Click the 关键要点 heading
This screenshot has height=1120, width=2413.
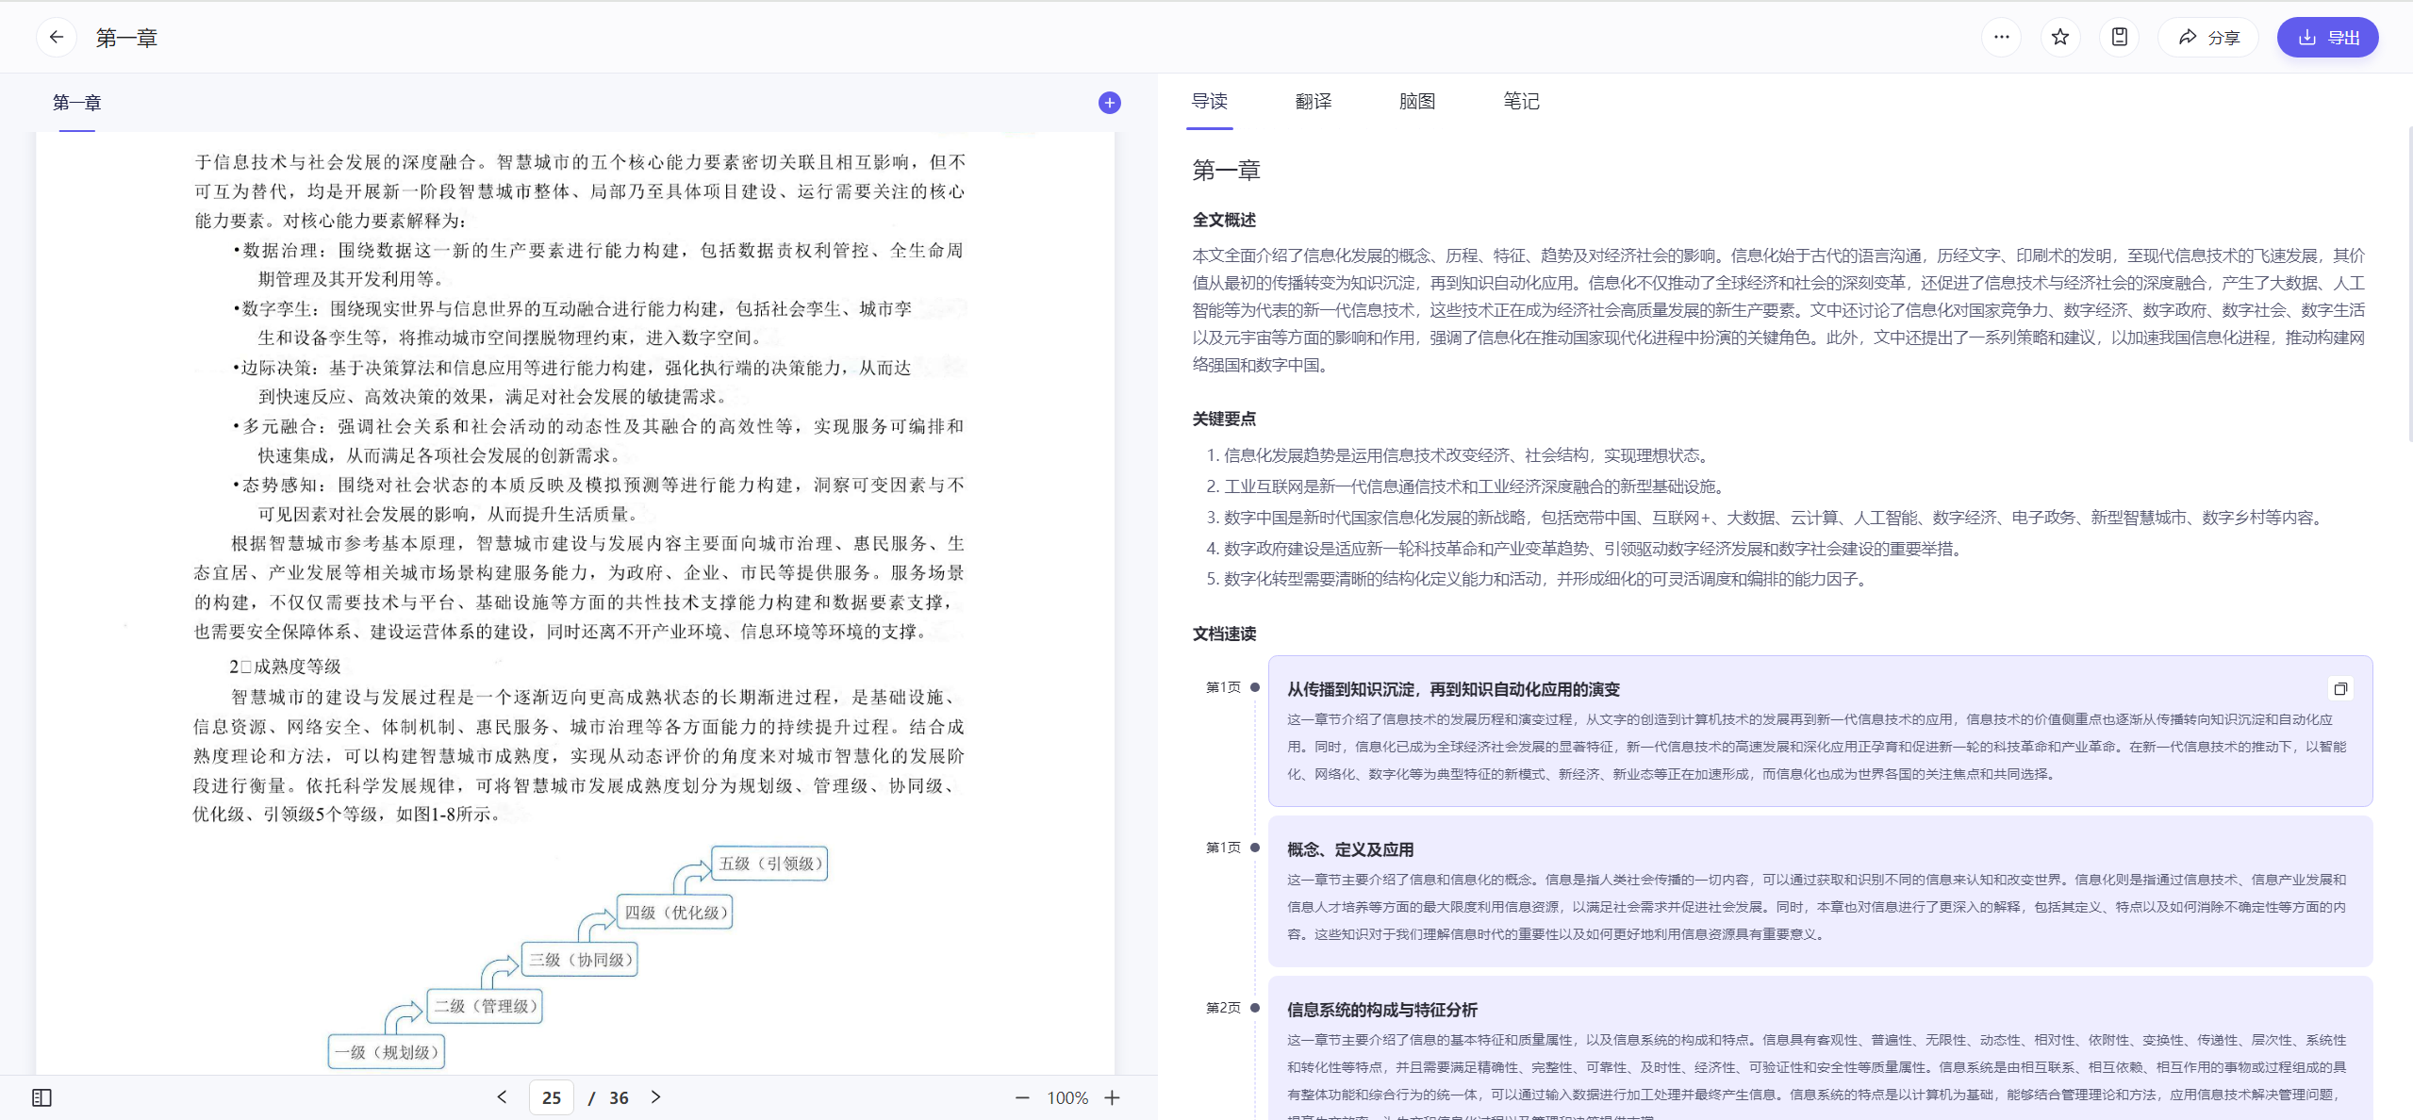coord(1224,419)
